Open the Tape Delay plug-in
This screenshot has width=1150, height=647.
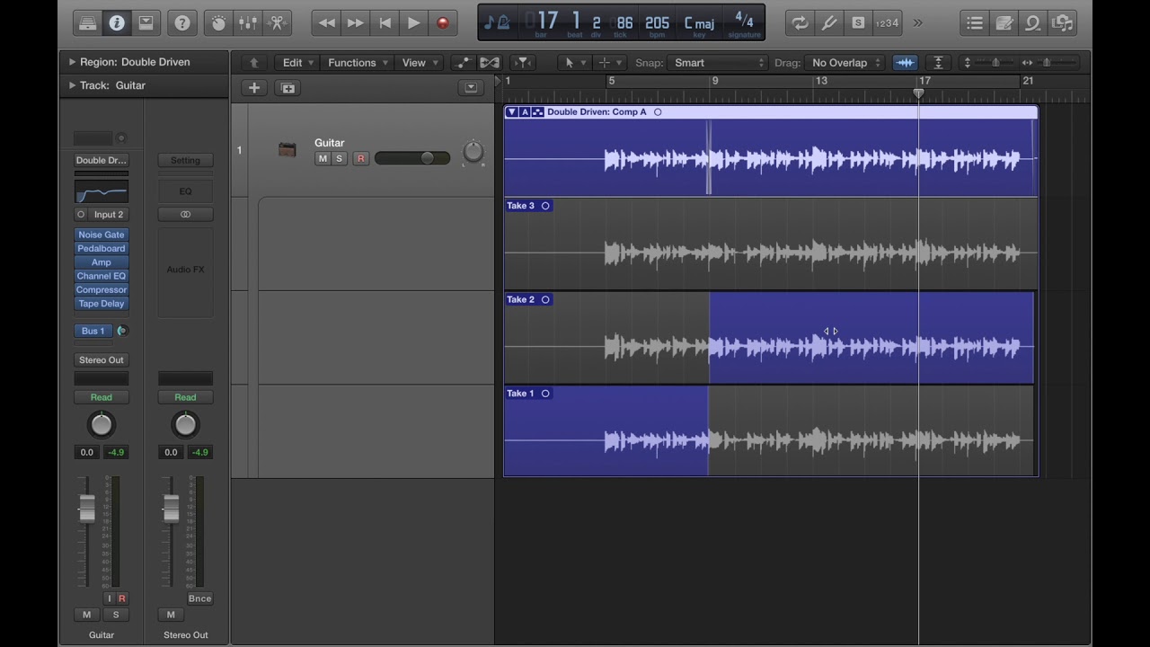pos(102,304)
